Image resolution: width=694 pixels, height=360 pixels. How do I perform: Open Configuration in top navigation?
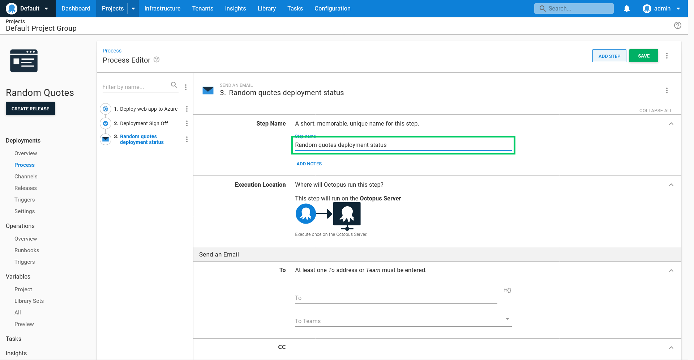[333, 8]
